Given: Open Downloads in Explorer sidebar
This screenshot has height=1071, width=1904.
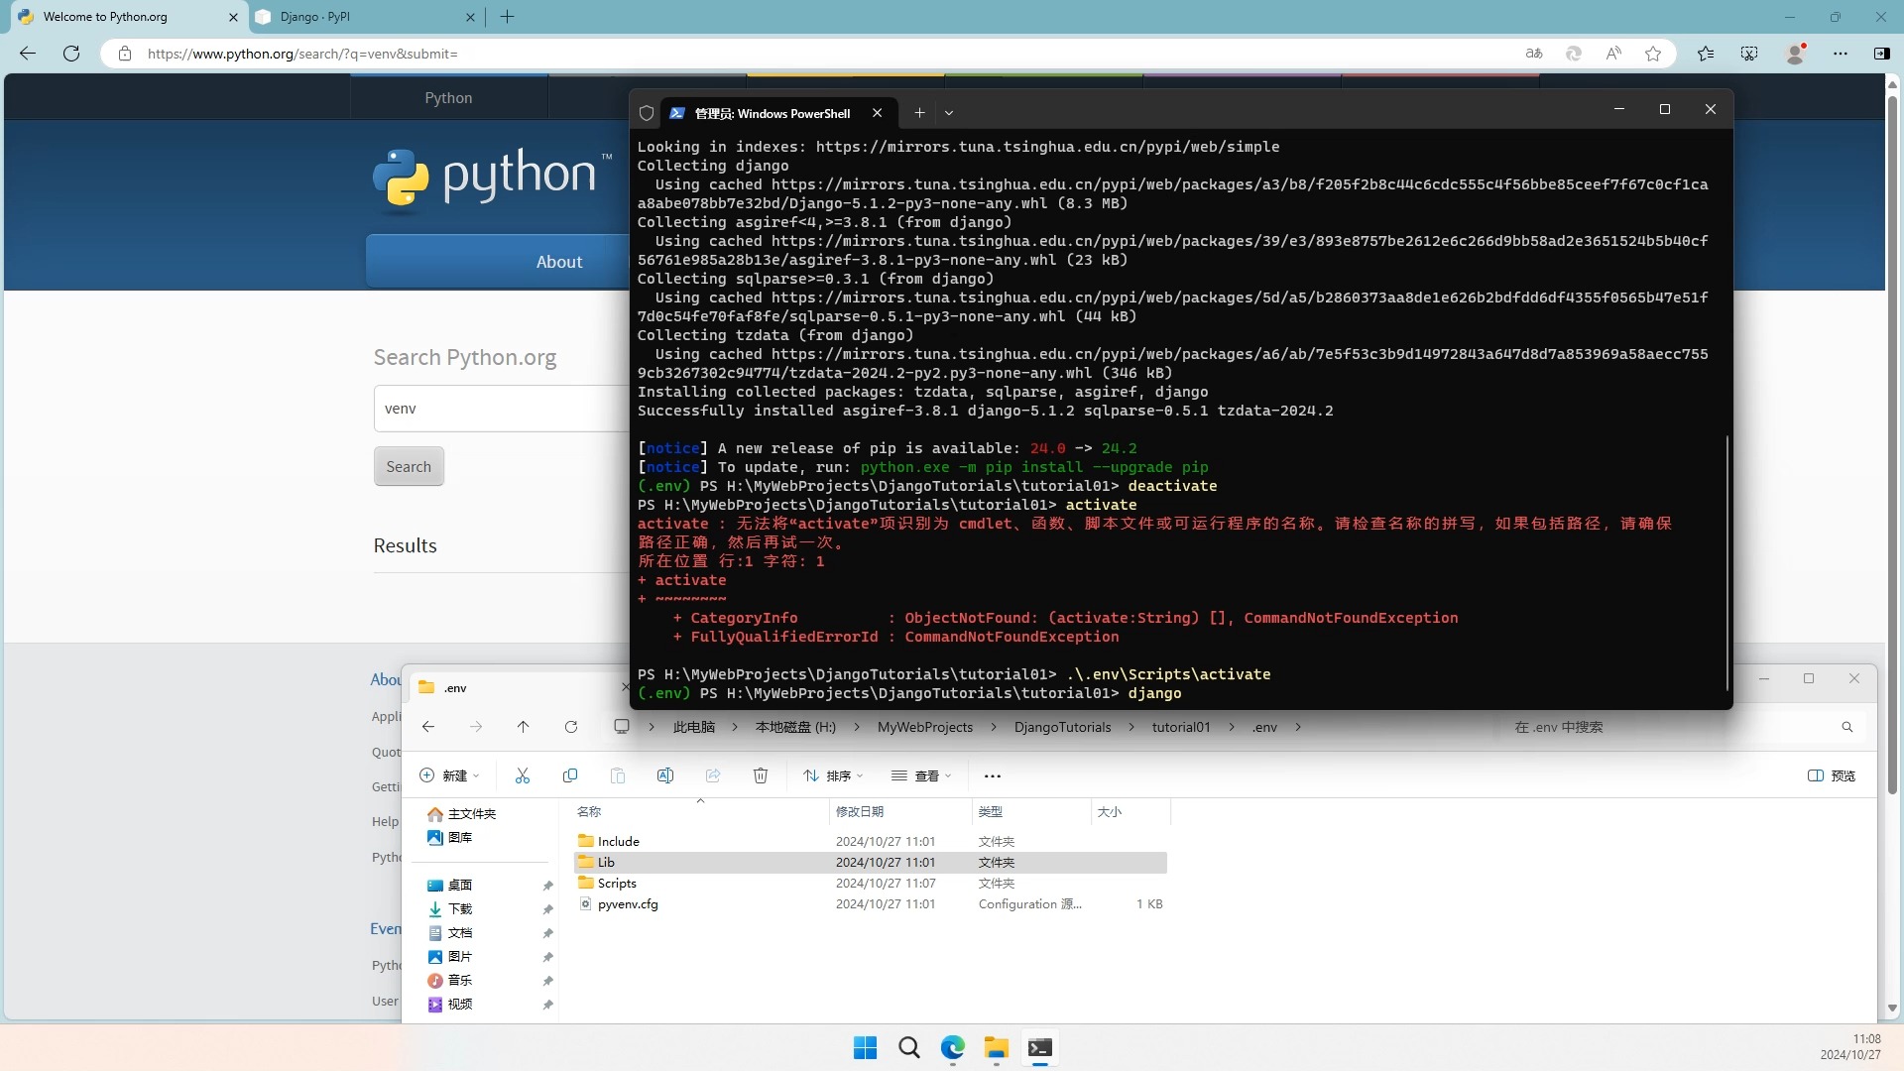Looking at the screenshot, I should (x=450, y=908).
